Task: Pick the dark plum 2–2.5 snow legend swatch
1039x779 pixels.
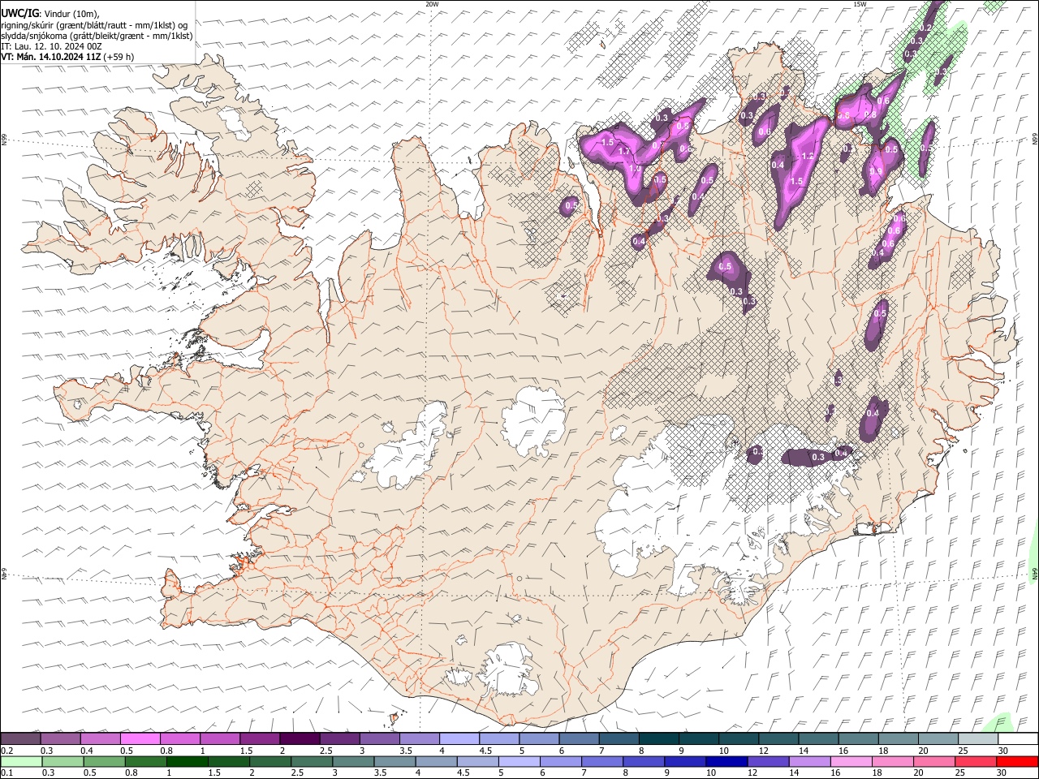Action: [x=300, y=739]
